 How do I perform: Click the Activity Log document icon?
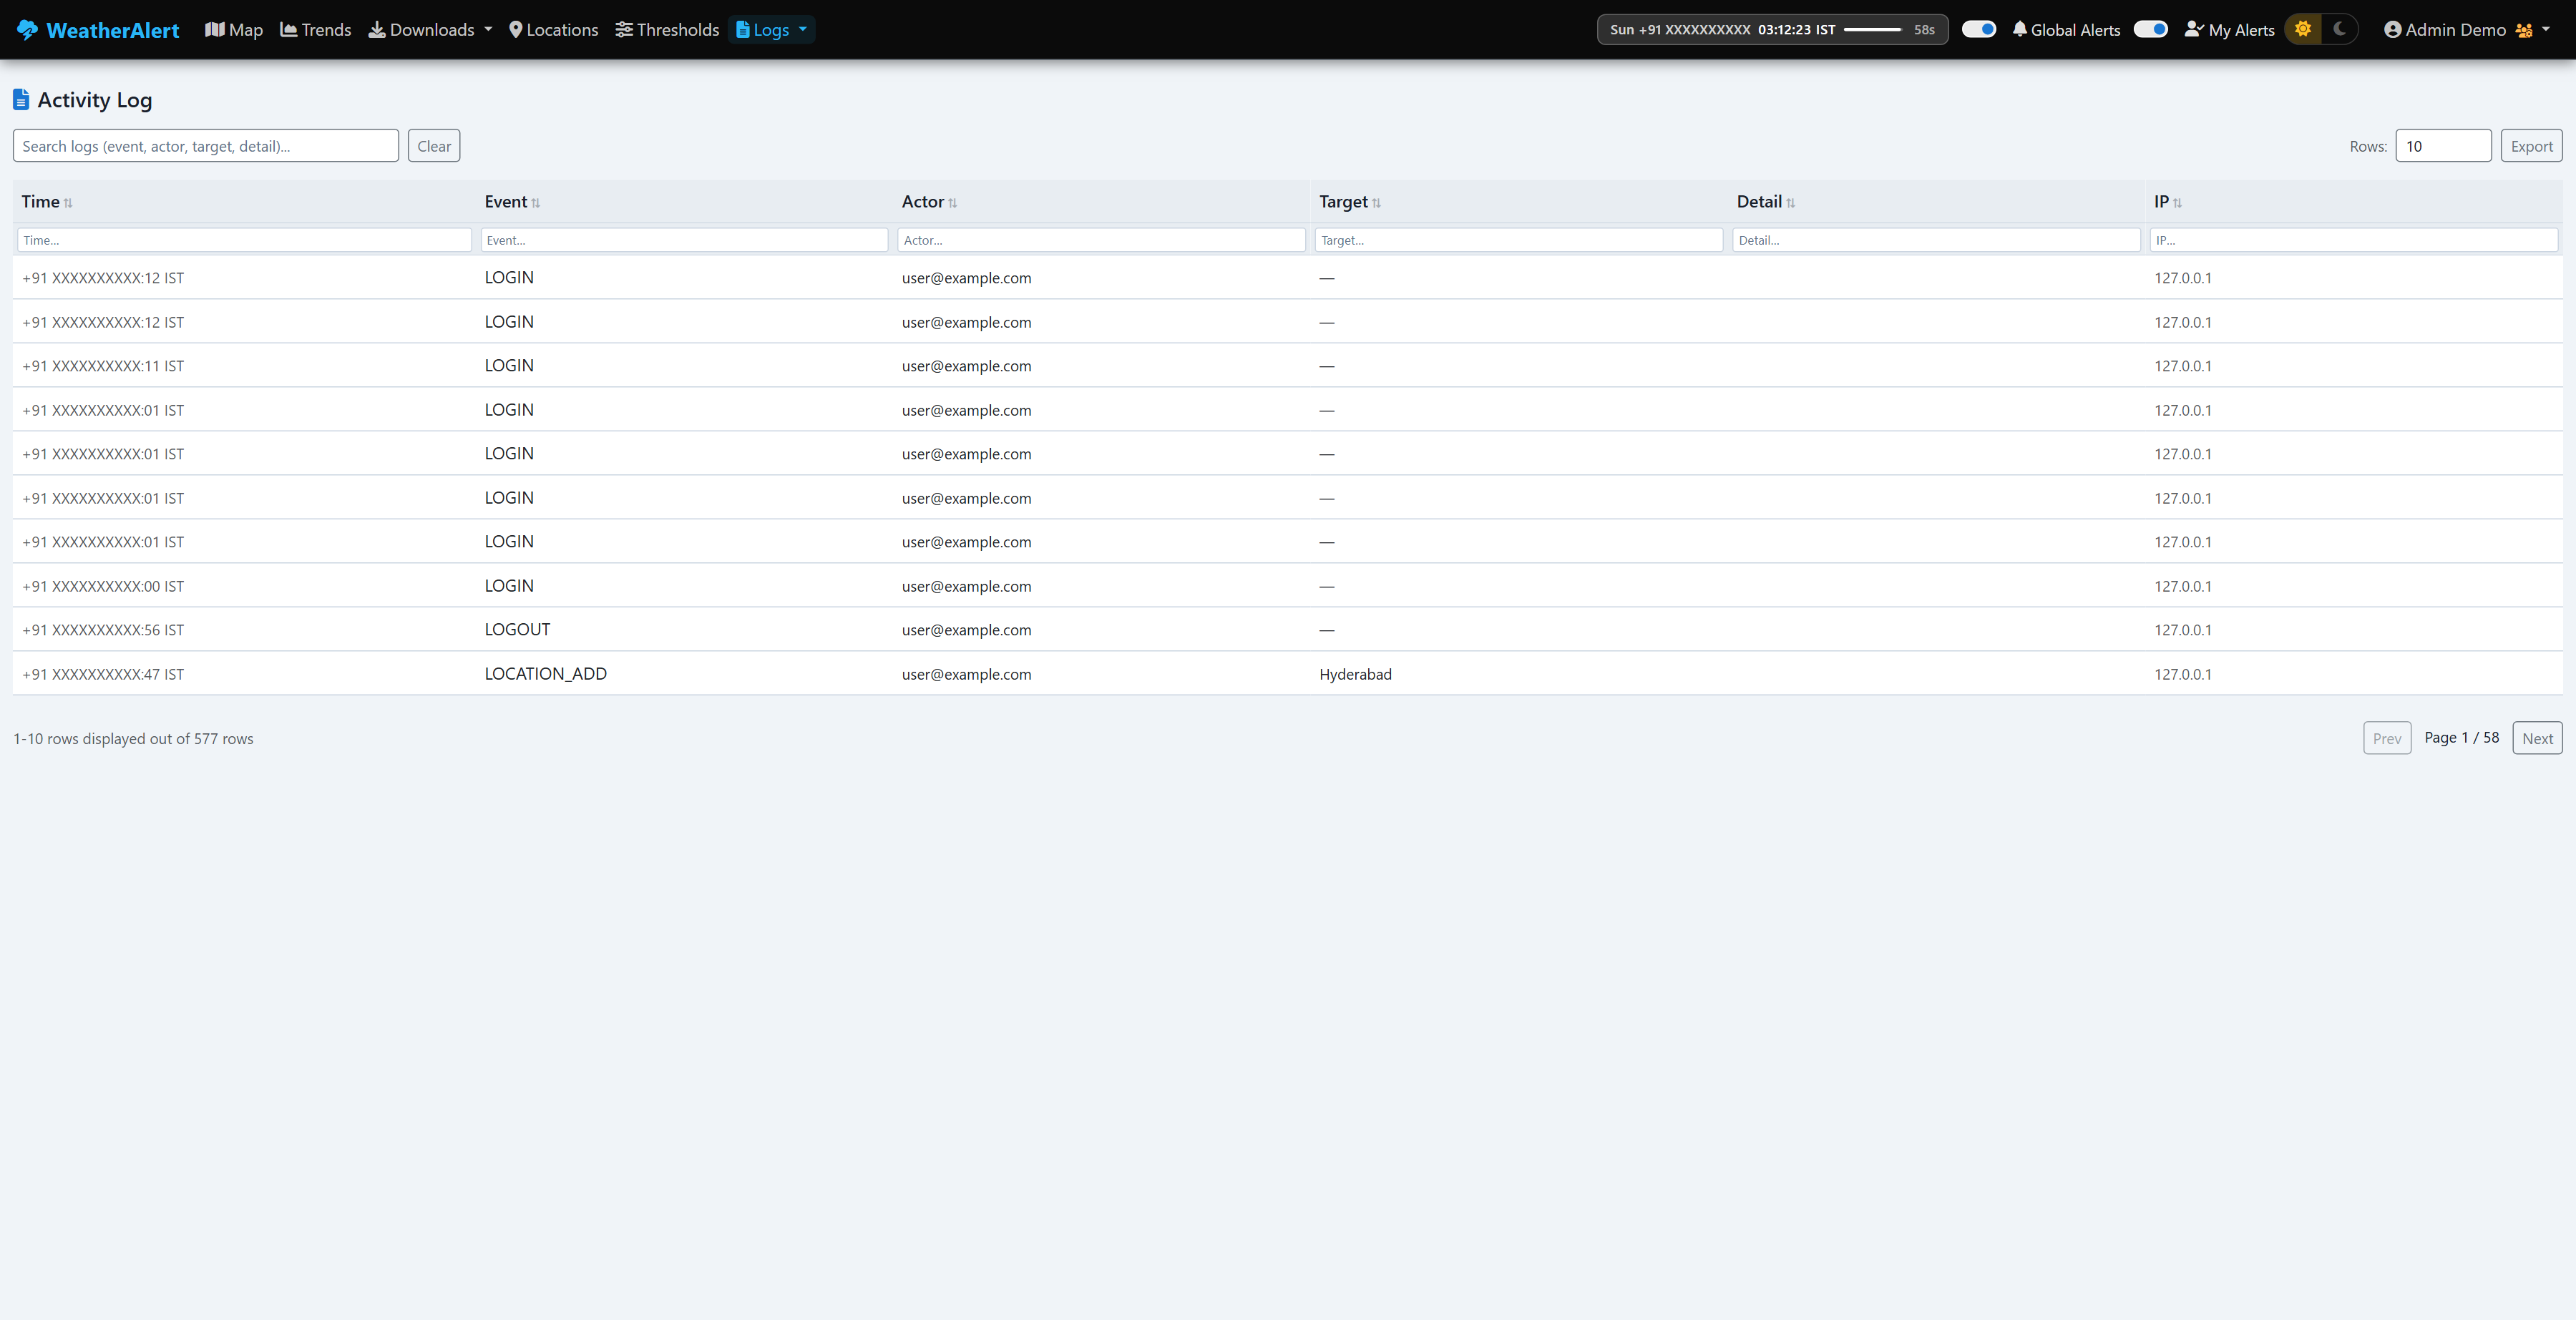tap(21, 98)
